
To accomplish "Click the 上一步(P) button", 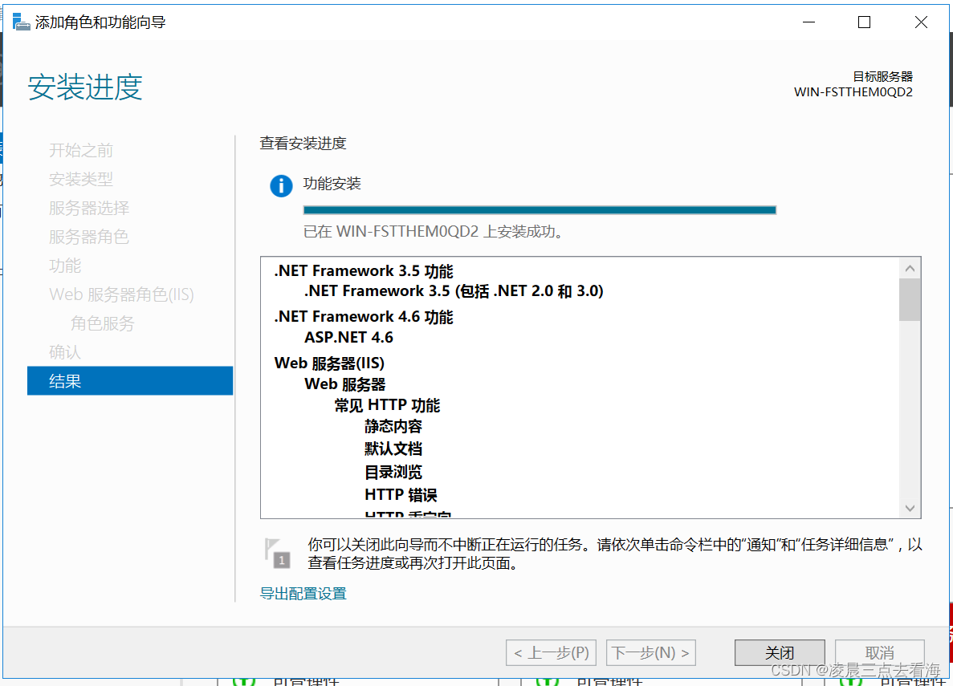I will tap(551, 652).
